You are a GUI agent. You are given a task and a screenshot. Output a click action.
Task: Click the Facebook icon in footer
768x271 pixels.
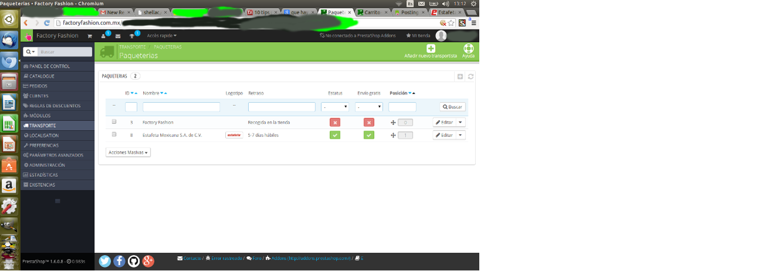[x=119, y=261]
